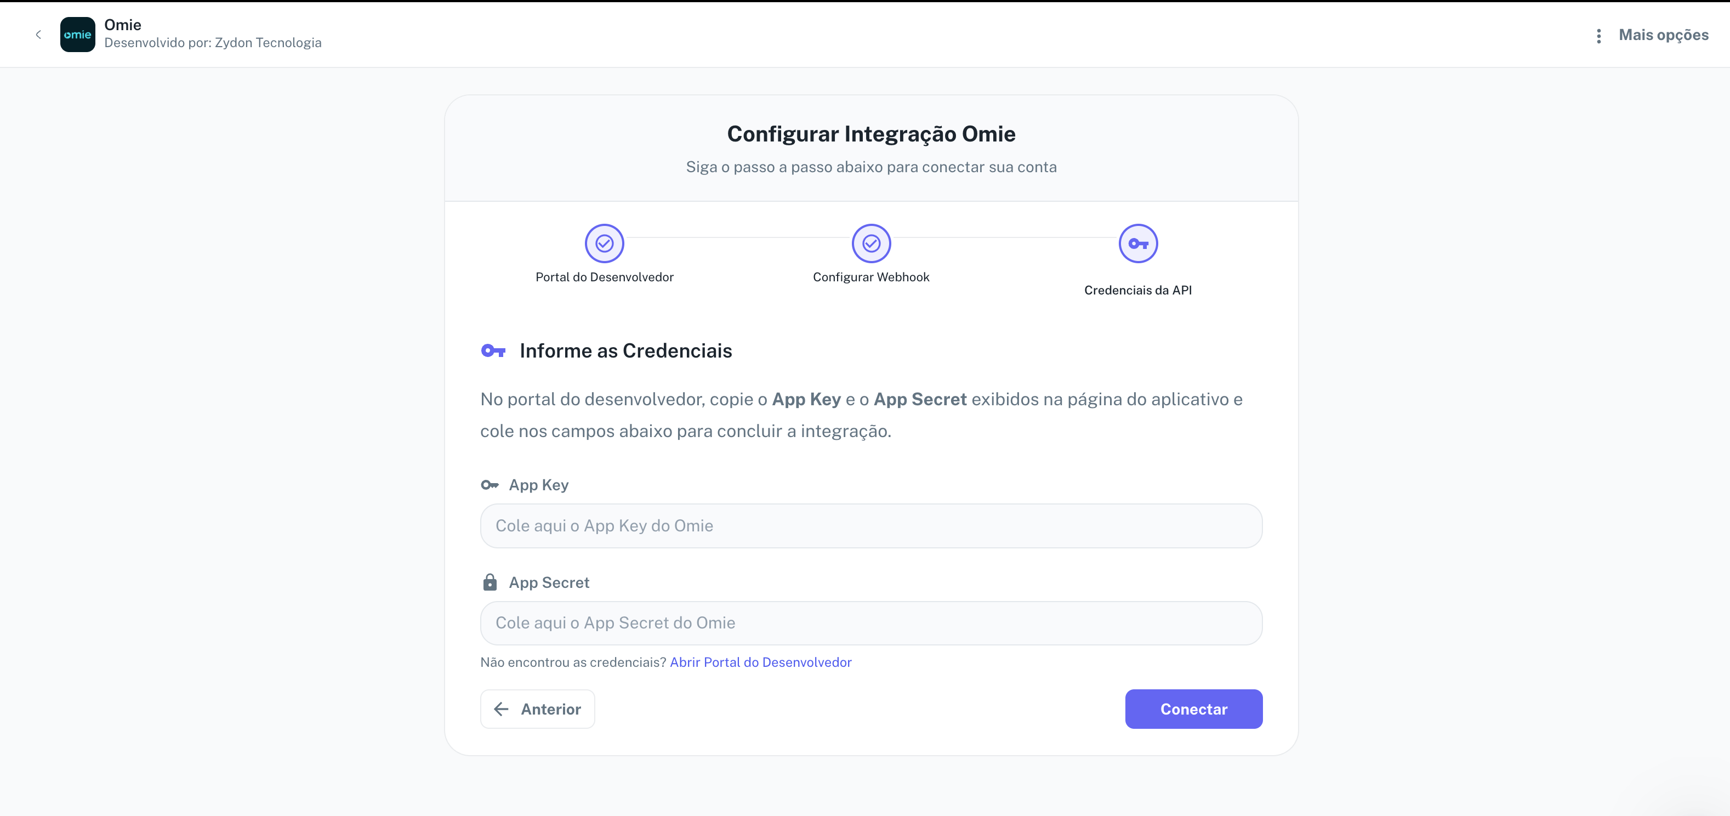Click the Portal do Desenvolvedor step label
1730x816 pixels.
pyautogui.click(x=605, y=277)
